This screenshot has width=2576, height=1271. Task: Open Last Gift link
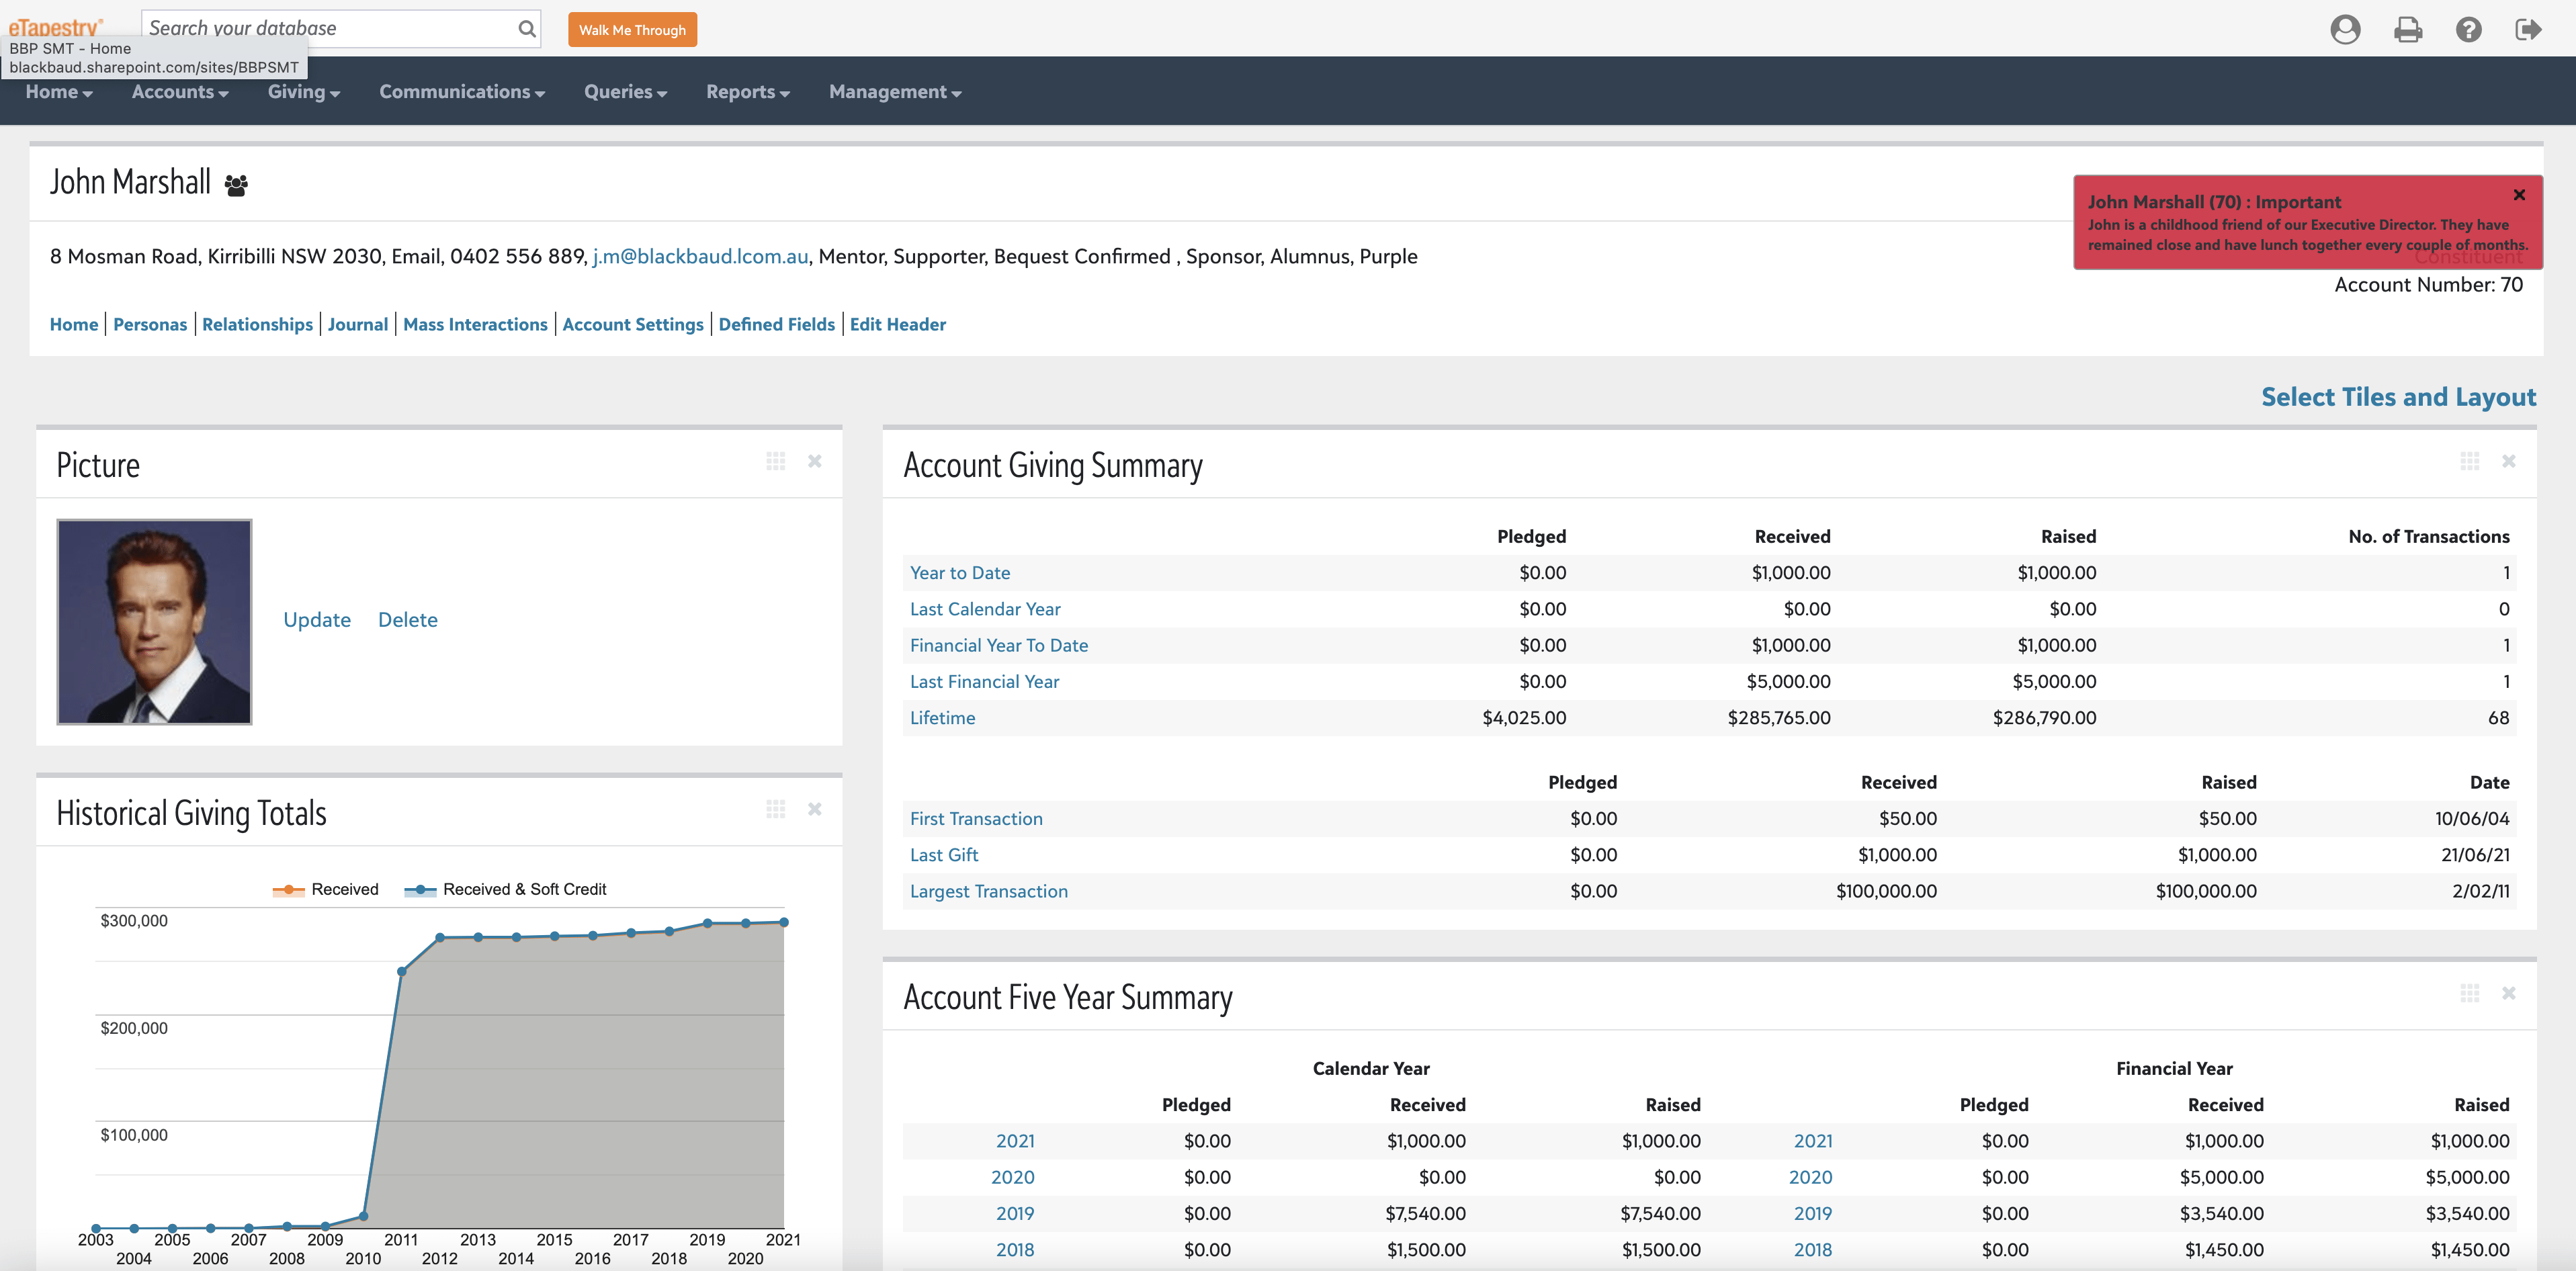[944, 855]
